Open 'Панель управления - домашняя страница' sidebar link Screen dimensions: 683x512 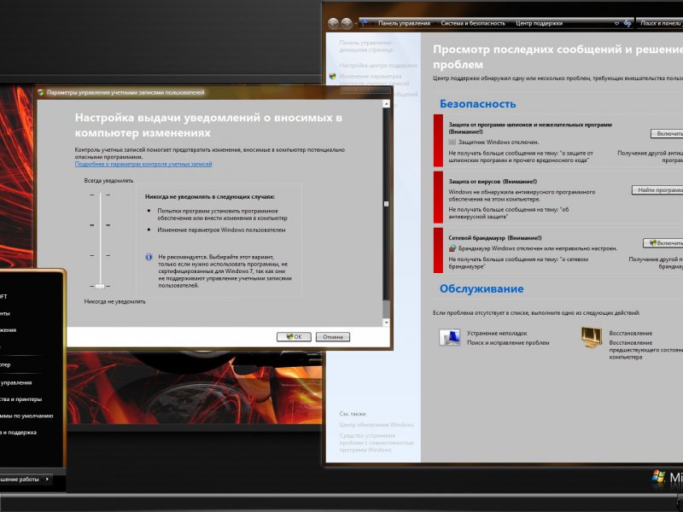click(x=366, y=46)
